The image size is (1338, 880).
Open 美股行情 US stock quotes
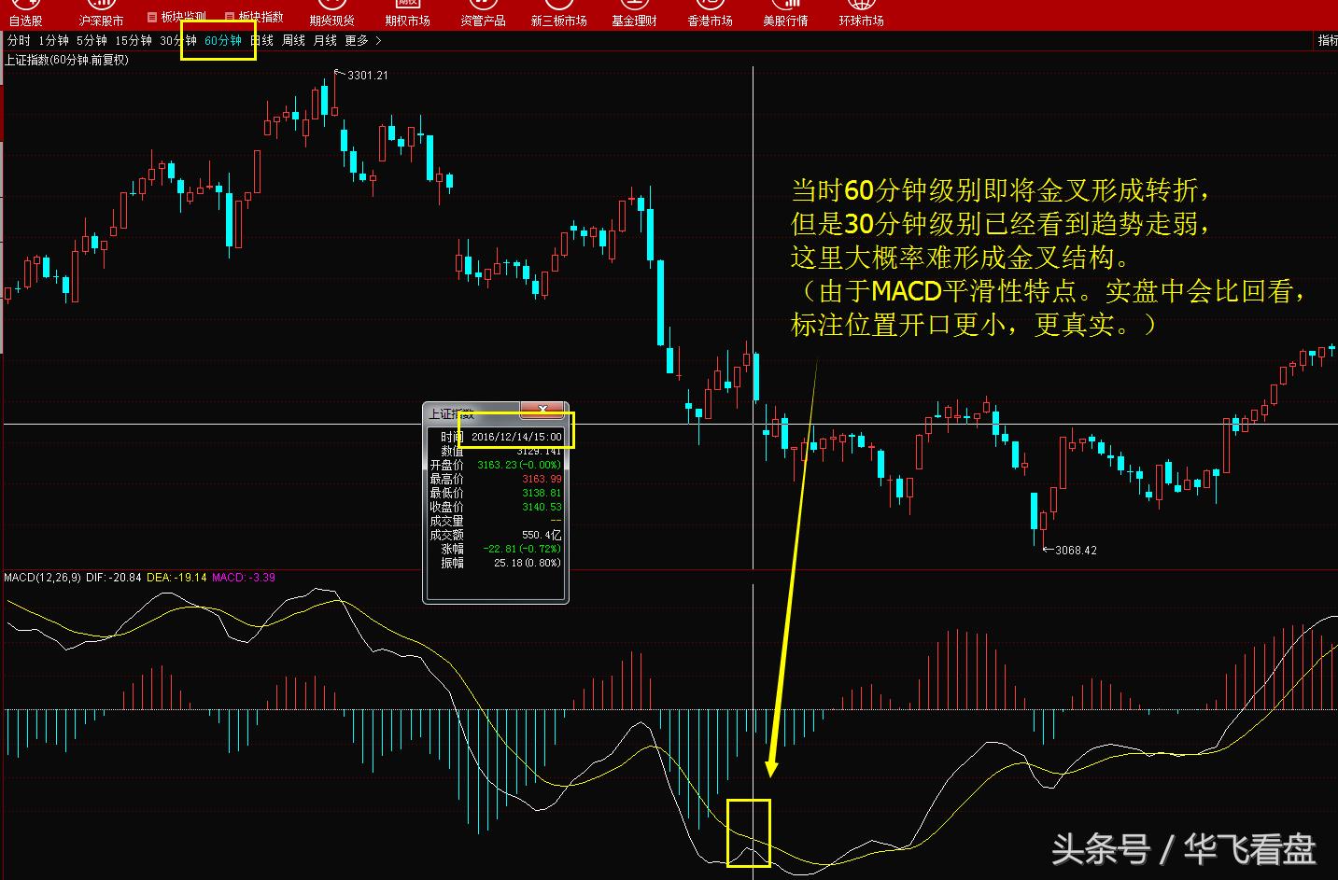pos(784,13)
